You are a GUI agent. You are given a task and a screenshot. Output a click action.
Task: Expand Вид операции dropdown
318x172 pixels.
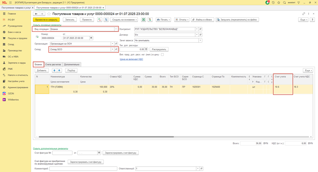click(x=116, y=29)
